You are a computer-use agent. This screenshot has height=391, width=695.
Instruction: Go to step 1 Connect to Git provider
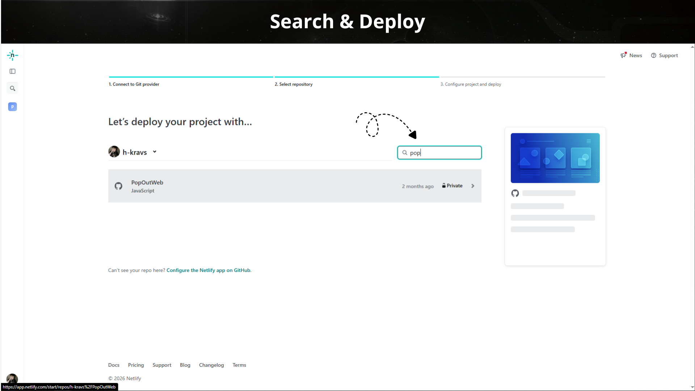(x=134, y=84)
